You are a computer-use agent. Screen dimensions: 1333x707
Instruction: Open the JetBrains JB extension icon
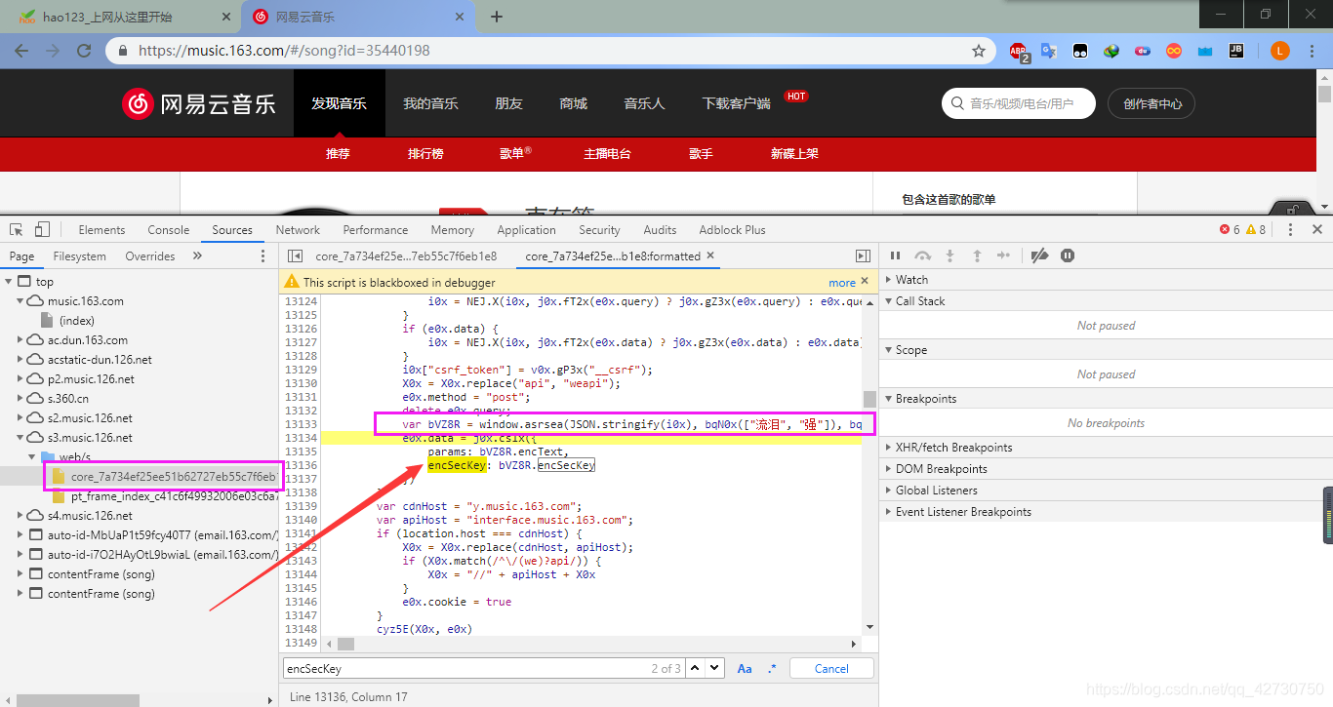[1236, 51]
